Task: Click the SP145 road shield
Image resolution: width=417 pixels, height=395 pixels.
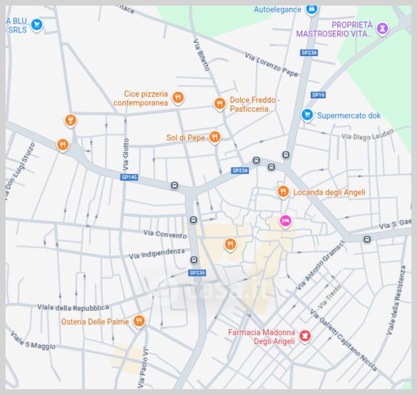Action: tap(129, 177)
